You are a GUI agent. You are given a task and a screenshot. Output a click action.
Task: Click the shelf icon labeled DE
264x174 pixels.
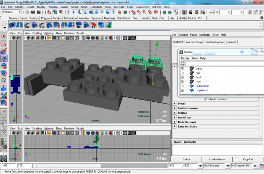(79, 25)
